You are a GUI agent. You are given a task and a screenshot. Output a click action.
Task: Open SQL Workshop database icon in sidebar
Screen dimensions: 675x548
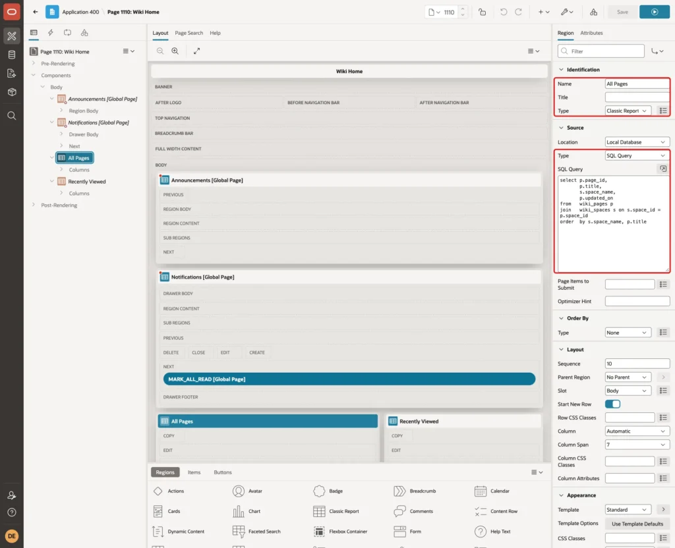pyautogui.click(x=12, y=55)
